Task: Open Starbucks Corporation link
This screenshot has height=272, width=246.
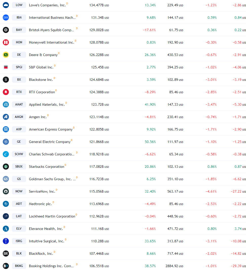Action: pos(46,167)
